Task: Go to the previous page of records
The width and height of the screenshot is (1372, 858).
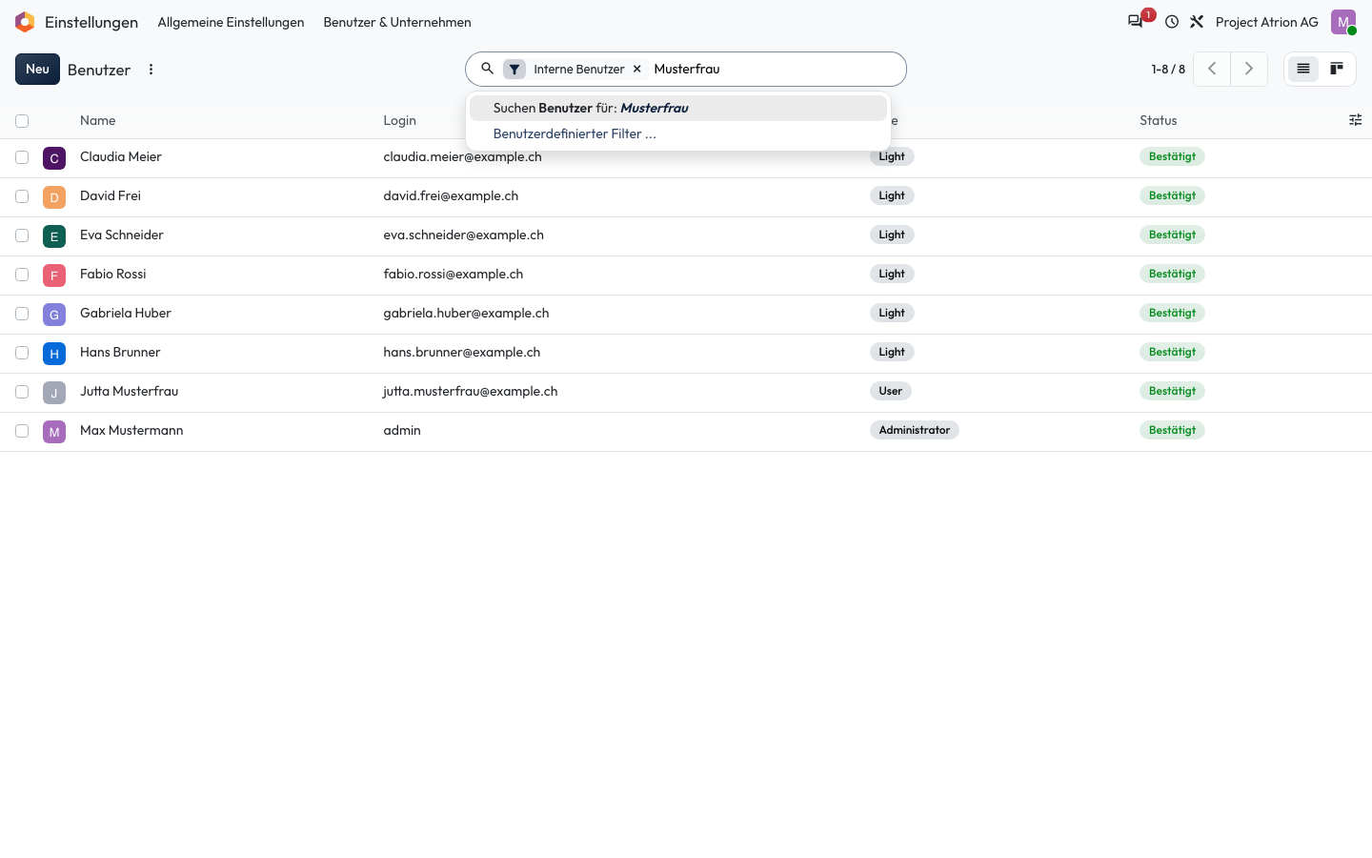Action: [x=1212, y=69]
